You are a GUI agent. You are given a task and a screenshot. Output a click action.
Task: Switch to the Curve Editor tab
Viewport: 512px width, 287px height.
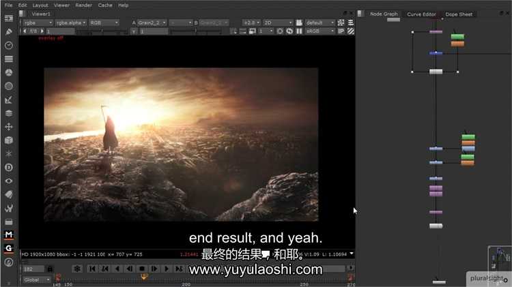(422, 14)
